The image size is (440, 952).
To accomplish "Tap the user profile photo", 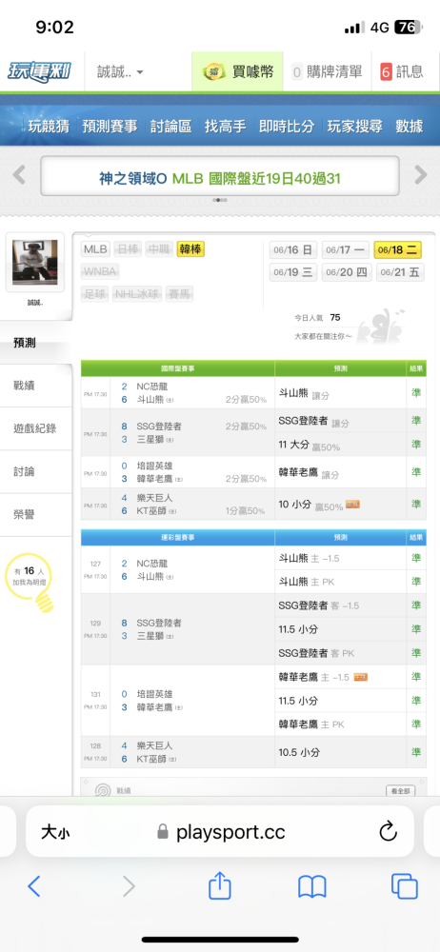I will (x=34, y=263).
